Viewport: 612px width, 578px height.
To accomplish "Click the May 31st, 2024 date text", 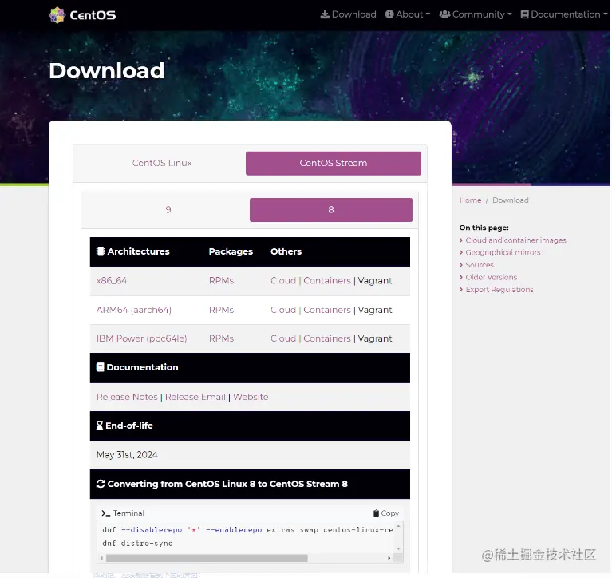I will tap(127, 455).
